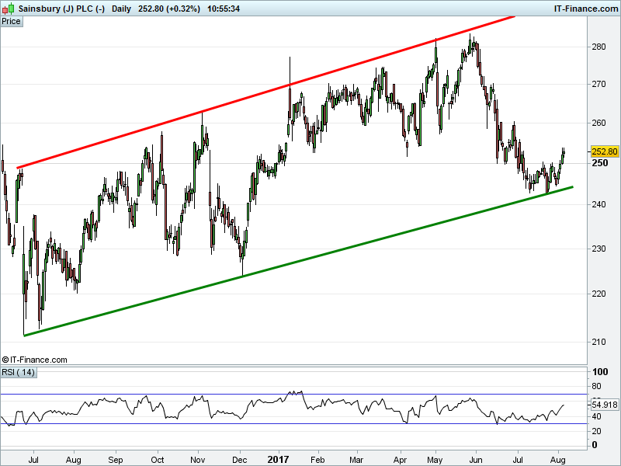Screen dimensions: 621x466
Task: Click the 10:55:34 timestamp
Action: 224,9
